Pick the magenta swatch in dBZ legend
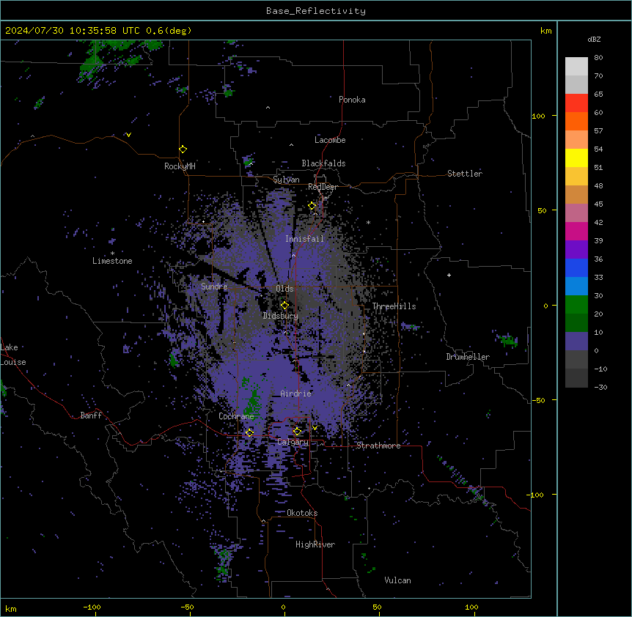 click(x=576, y=231)
